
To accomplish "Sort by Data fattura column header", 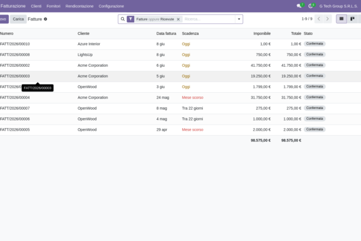I will [166, 34].
